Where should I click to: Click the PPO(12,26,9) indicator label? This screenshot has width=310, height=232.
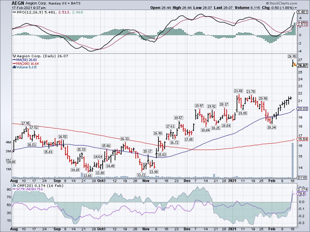click(x=30, y=12)
